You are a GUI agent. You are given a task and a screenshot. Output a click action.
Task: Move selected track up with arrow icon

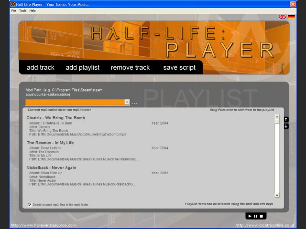coord(286,119)
